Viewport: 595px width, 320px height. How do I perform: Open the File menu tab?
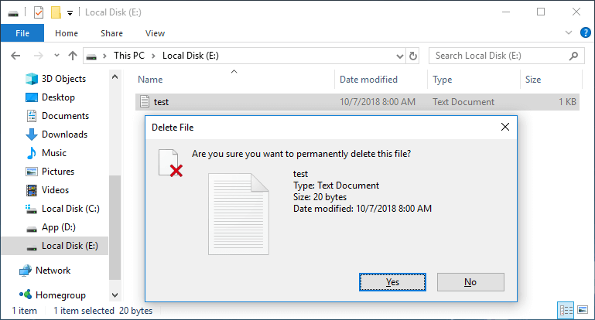coord(22,33)
